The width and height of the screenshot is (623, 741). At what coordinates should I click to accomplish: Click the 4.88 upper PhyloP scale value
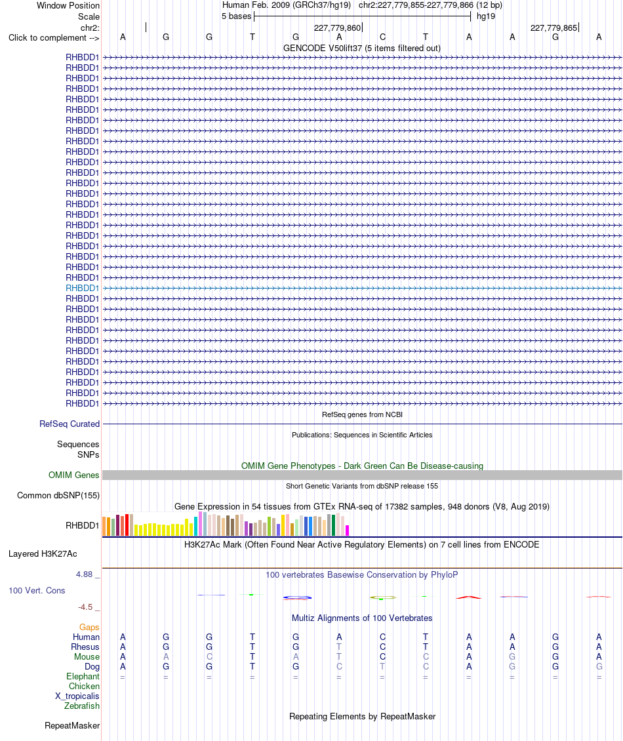[85, 574]
